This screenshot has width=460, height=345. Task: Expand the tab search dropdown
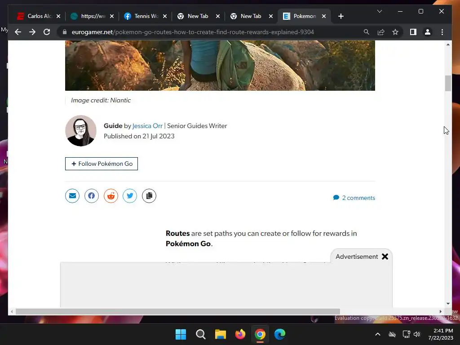click(379, 11)
